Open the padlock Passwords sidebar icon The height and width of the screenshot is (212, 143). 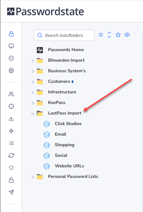pos(11,34)
